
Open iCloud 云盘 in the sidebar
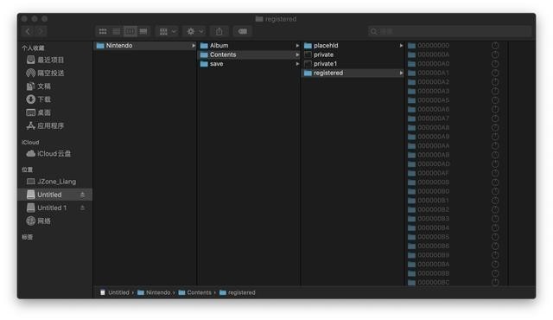coord(48,154)
